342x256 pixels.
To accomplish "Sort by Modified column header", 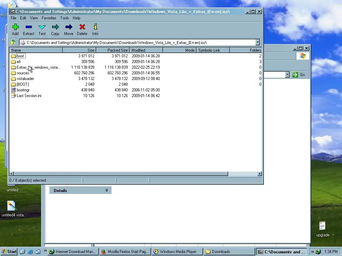I will [x=146, y=50].
